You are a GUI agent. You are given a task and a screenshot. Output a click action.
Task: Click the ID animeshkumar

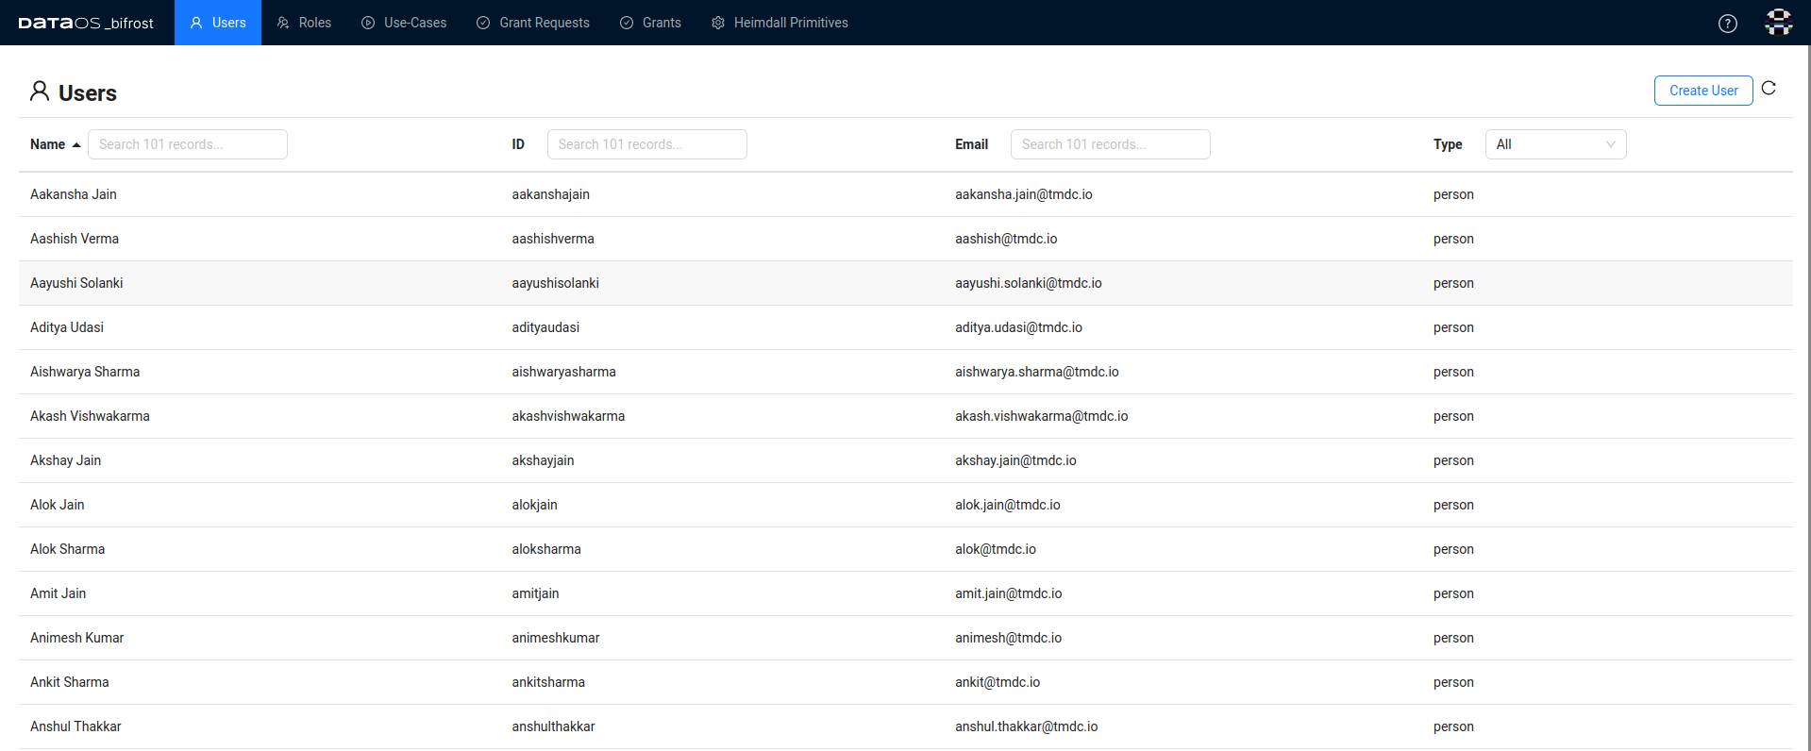pos(556,638)
